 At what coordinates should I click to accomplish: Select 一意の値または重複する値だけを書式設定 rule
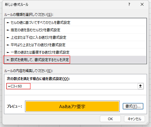coord(75,52)
